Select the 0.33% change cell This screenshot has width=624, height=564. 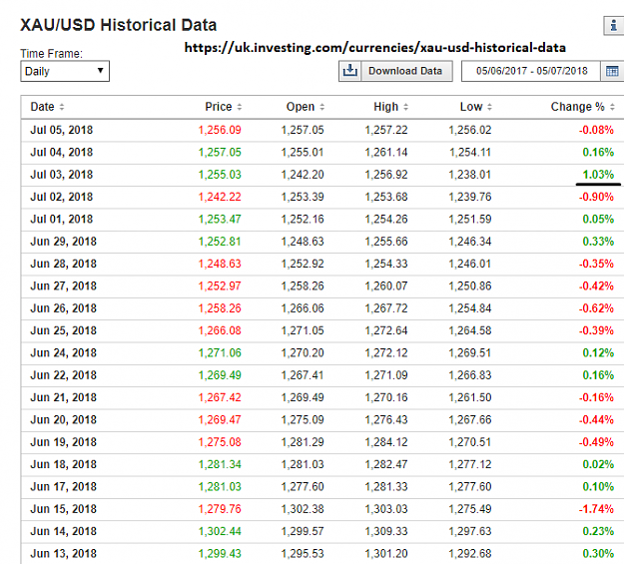tap(598, 242)
